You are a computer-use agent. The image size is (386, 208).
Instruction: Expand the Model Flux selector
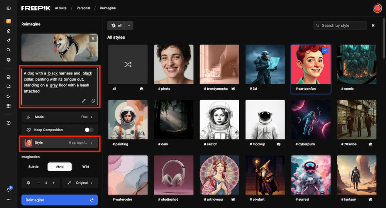point(59,117)
